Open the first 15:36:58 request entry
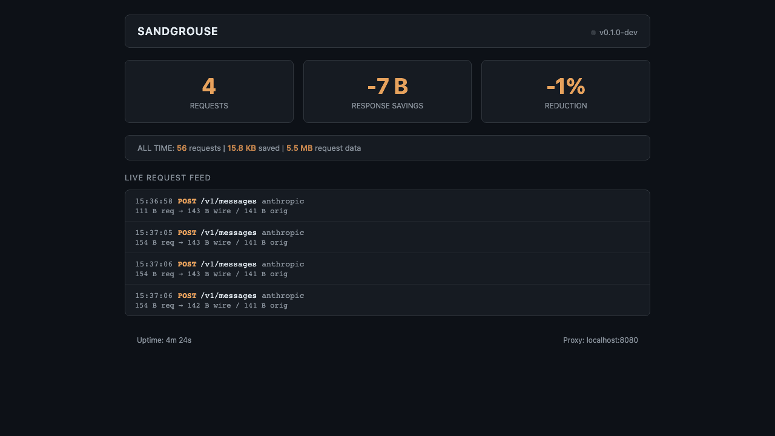 click(387, 205)
